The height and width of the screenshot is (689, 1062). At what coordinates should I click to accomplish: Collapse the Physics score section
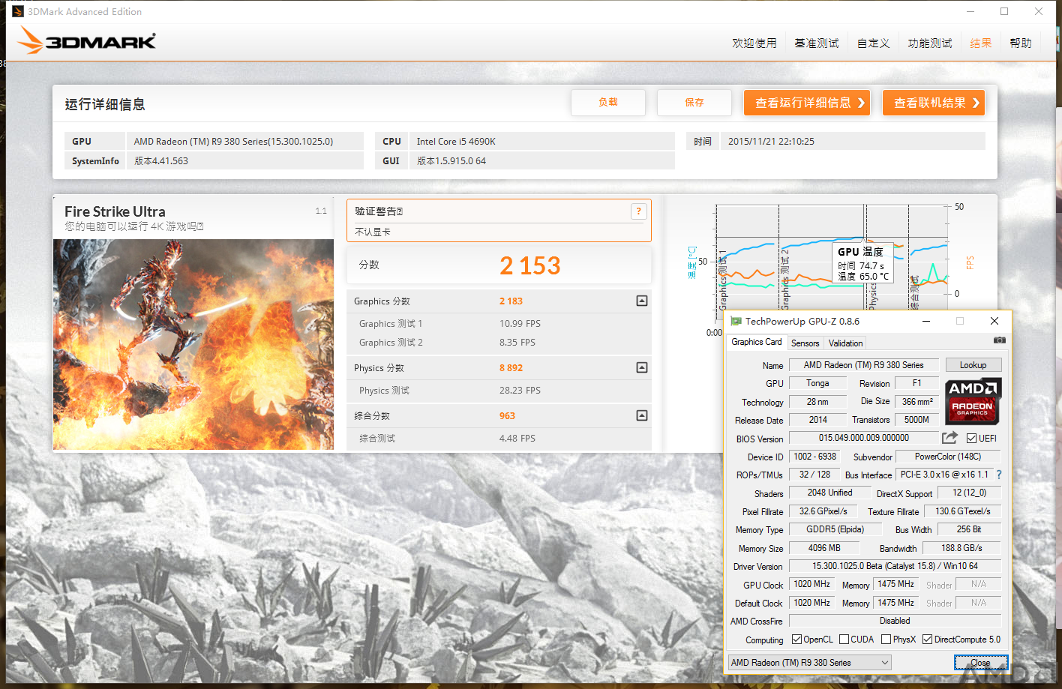coord(642,367)
